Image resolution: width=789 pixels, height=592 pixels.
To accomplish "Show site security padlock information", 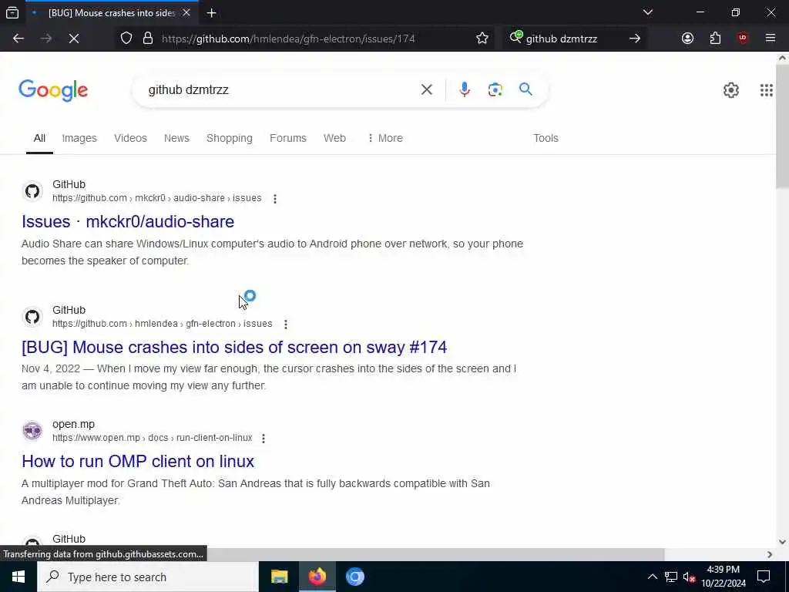I will click(147, 39).
